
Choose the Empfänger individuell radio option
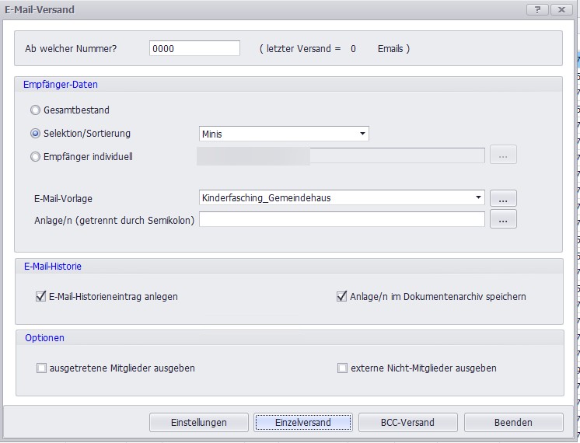[35, 156]
